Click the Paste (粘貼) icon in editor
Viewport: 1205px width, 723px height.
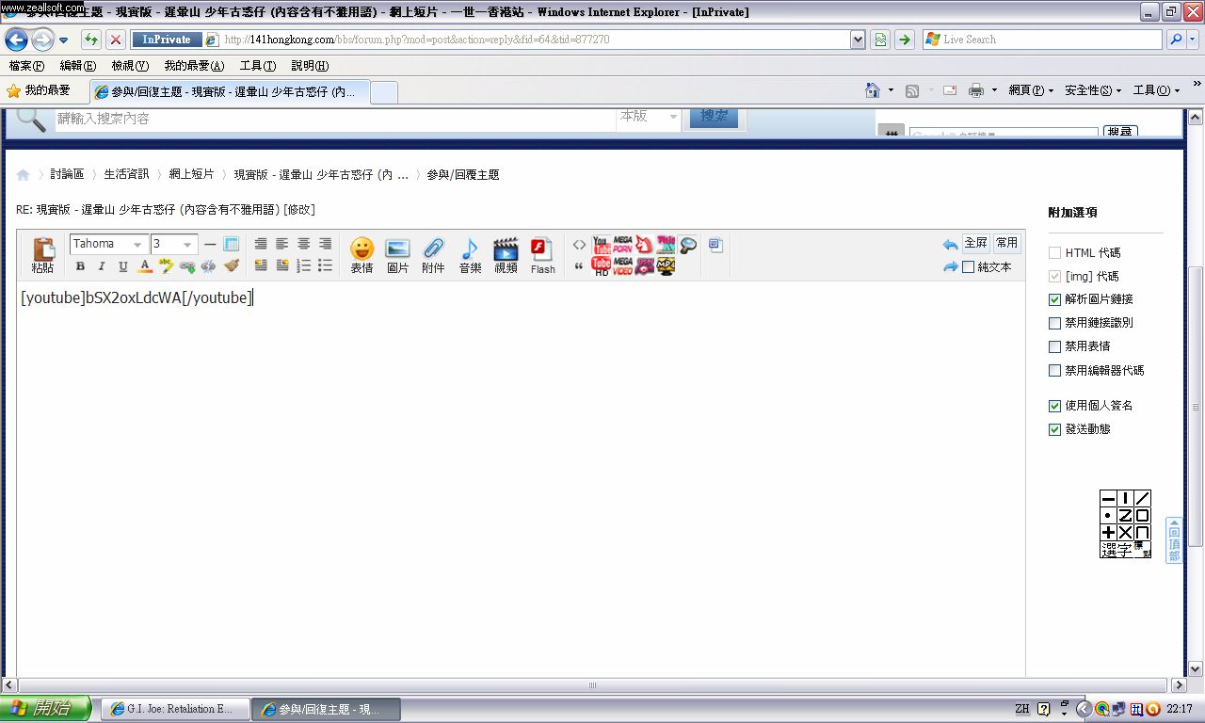pos(43,253)
